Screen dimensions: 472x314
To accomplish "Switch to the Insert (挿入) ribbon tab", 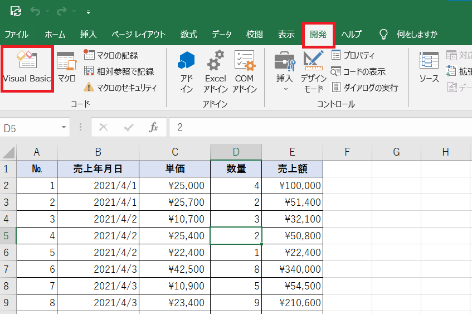I will (x=88, y=35).
